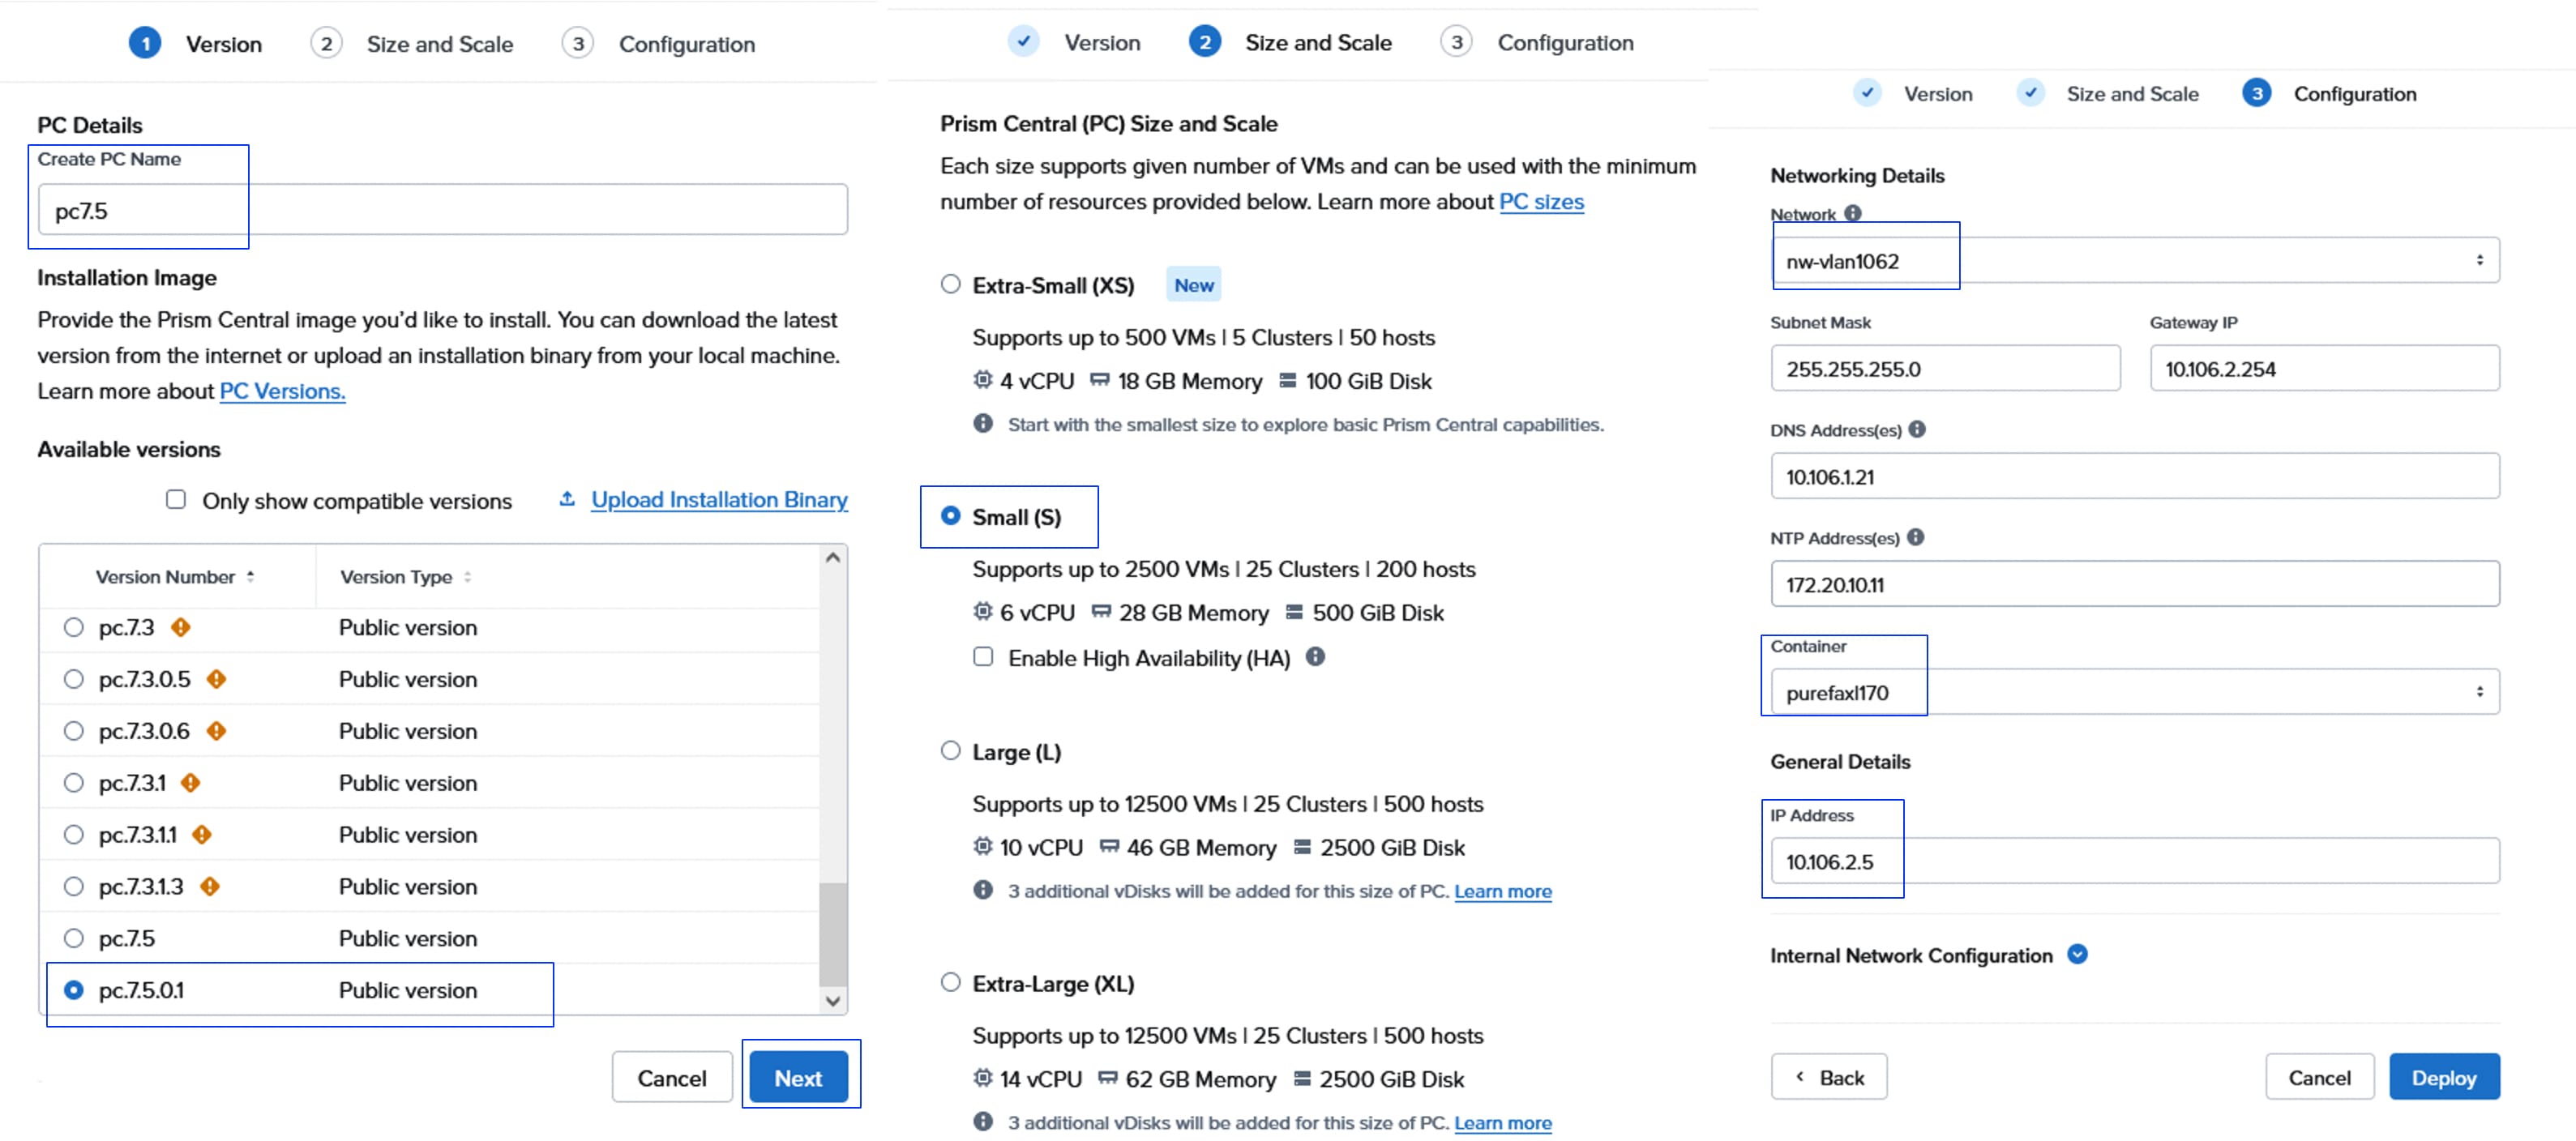Click the info icon beside the Network label
The width and height of the screenshot is (2576, 1141).
click(x=1852, y=213)
